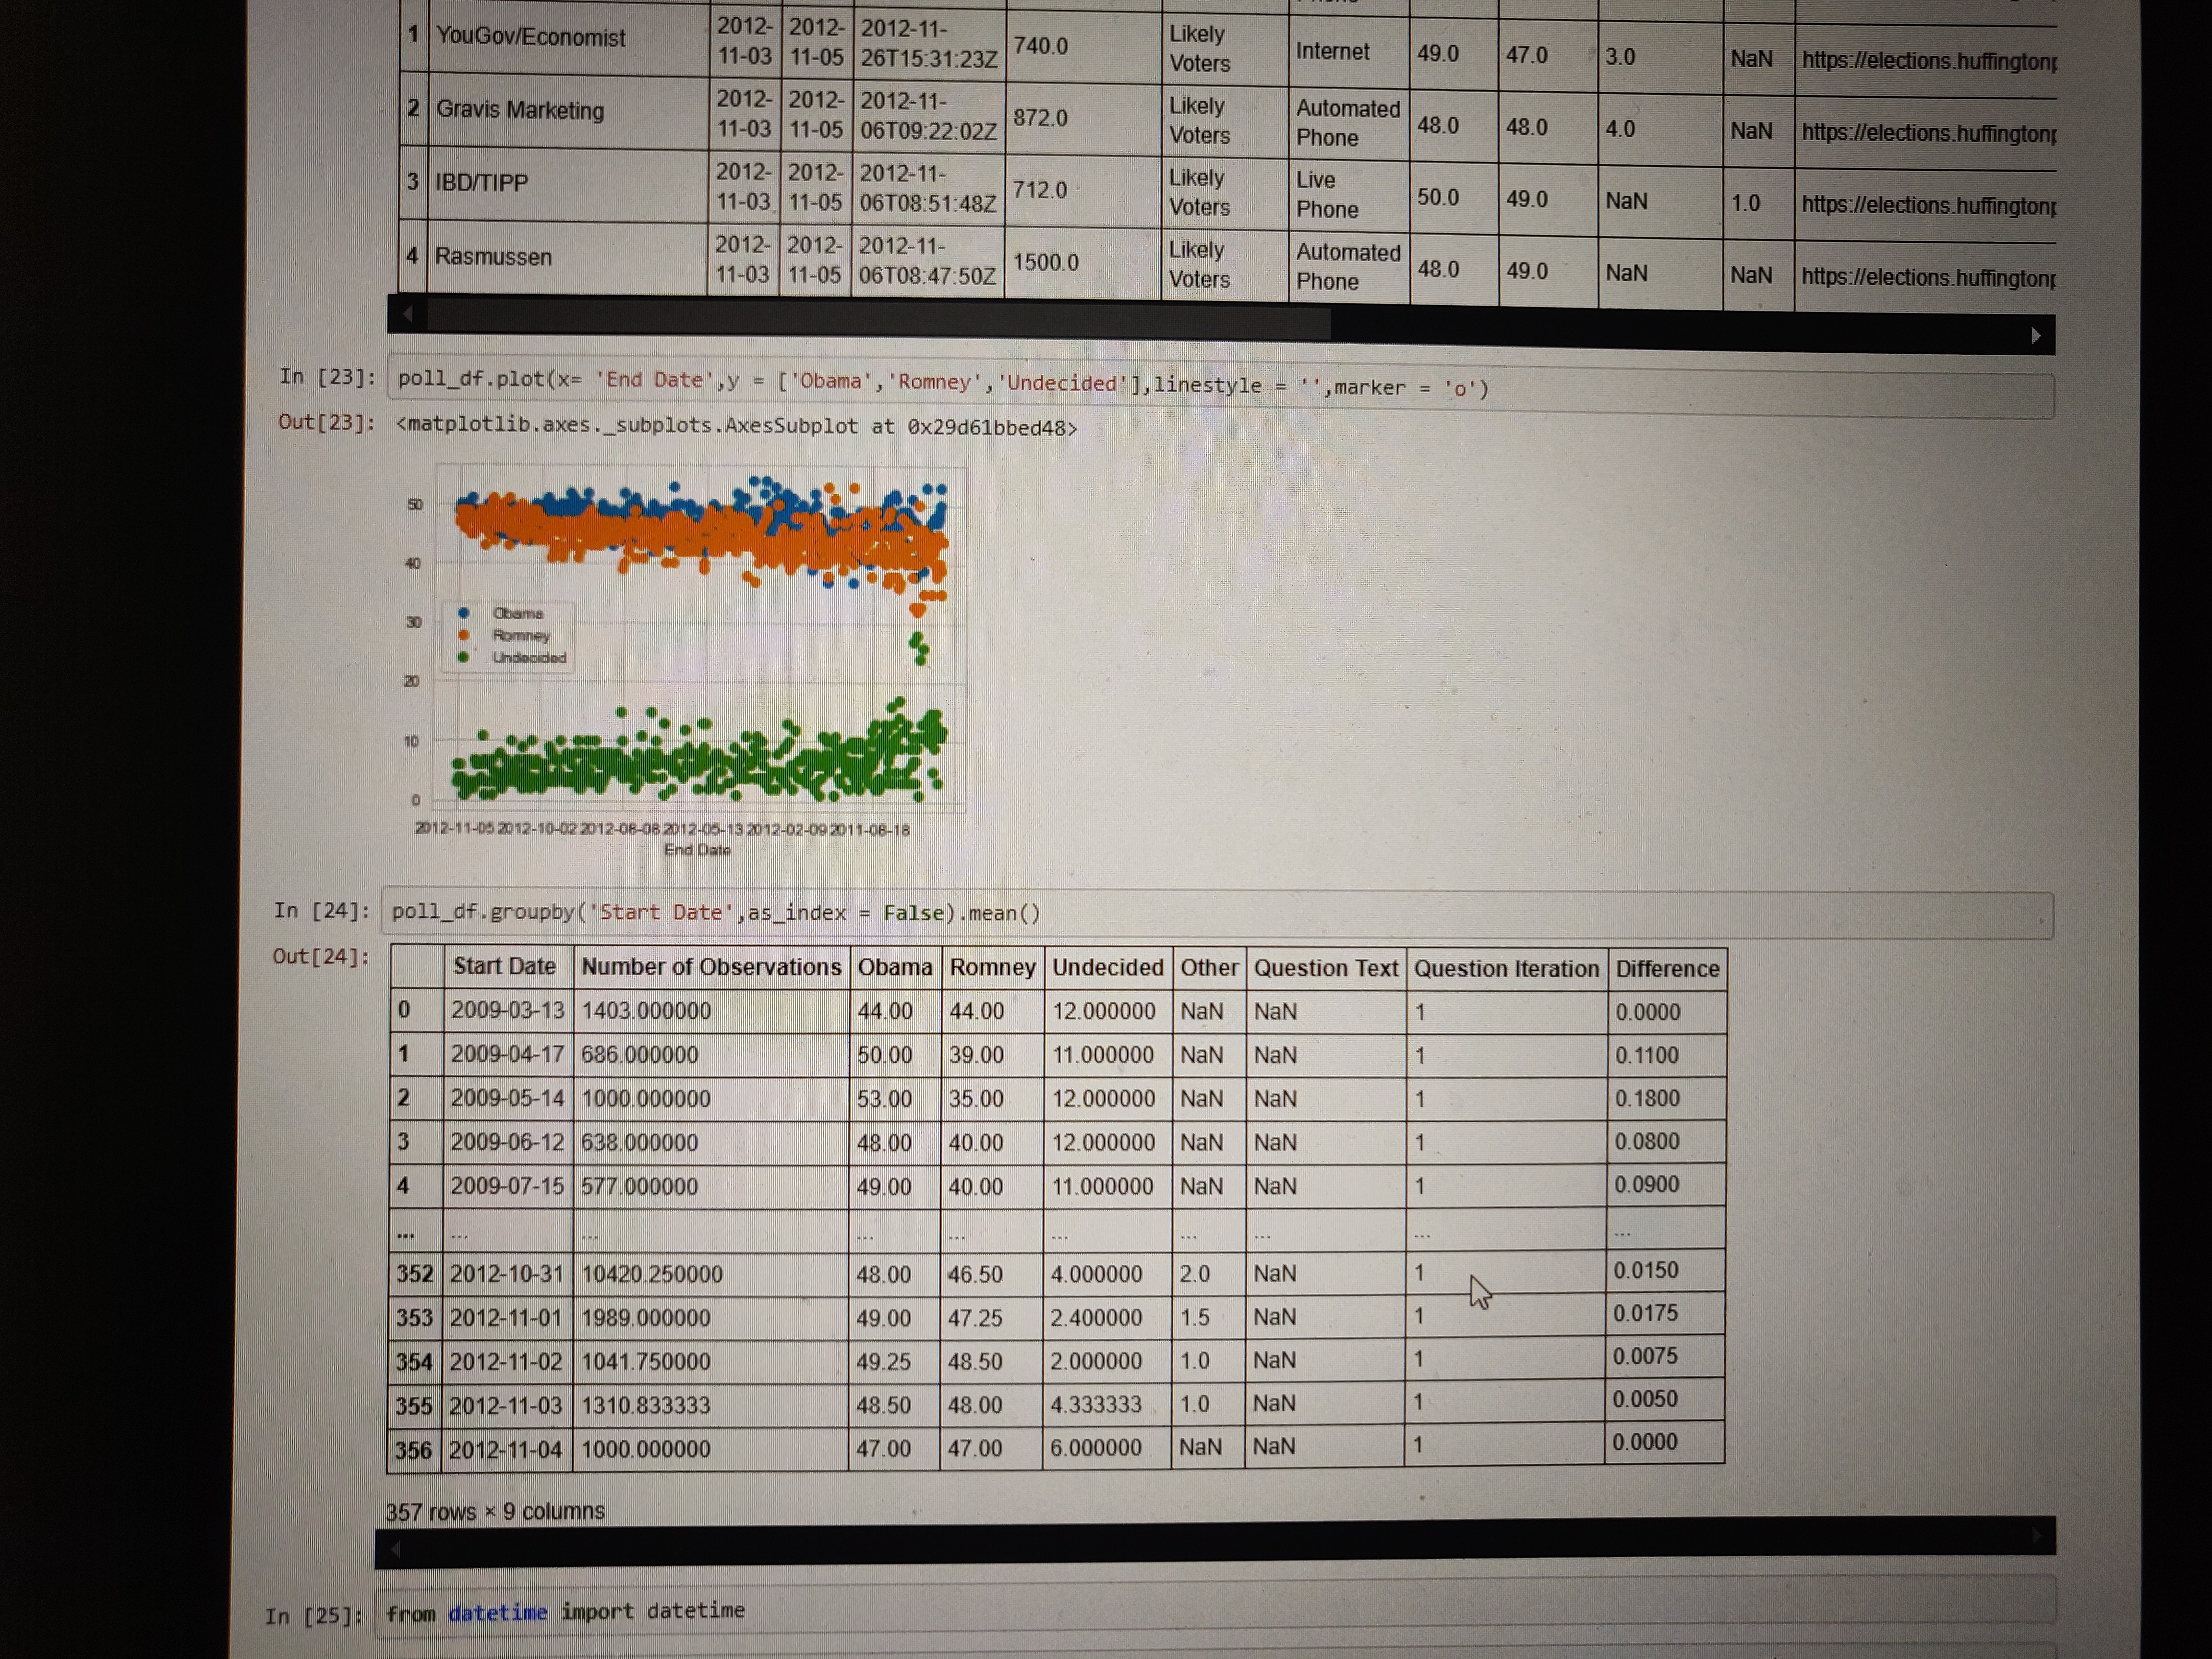Click the 2009-06-12 start date cell
The height and width of the screenshot is (1659, 2212).
tap(508, 1142)
